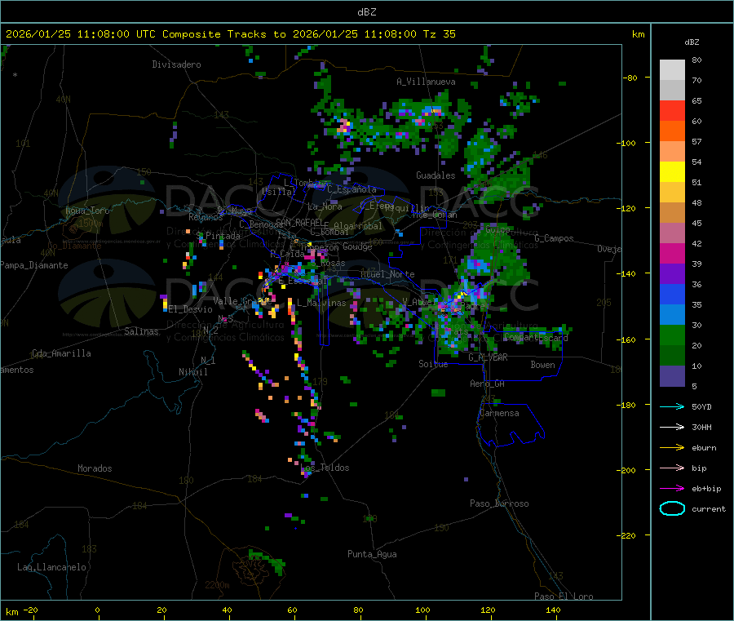Image resolution: width=734 pixels, height=621 pixels.
Task: Click the 'Guadales' map label
Action: coord(436,175)
